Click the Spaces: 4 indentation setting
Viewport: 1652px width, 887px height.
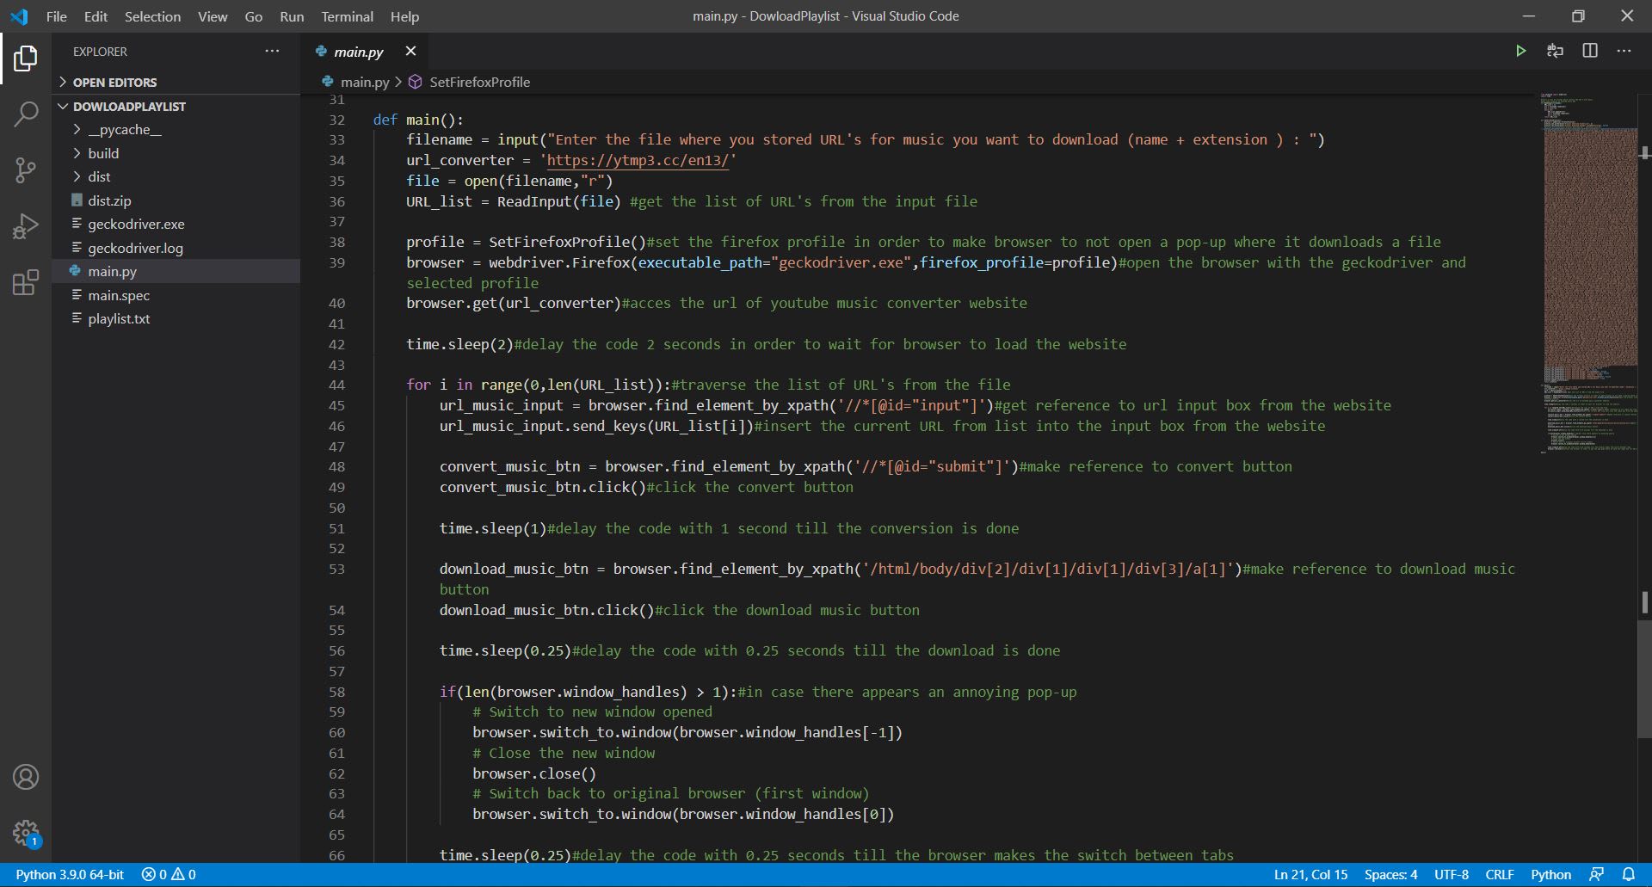pyautogui.click(x=1390, y=874)
